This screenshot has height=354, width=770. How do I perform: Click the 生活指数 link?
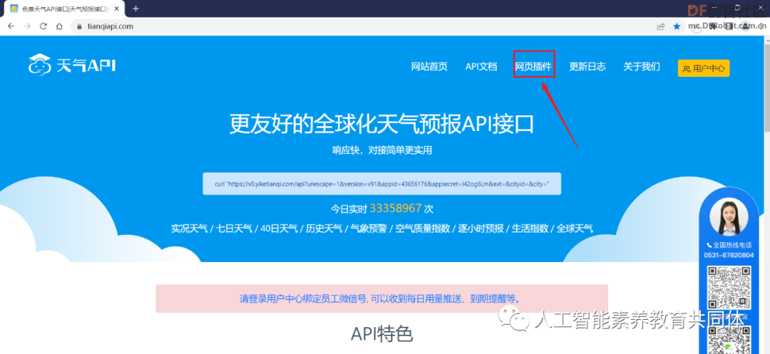click(530, 229)
